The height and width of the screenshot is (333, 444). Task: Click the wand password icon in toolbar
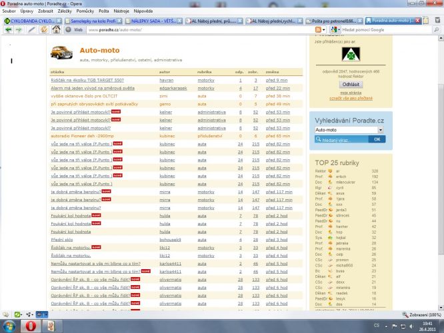tap(32, 29)
